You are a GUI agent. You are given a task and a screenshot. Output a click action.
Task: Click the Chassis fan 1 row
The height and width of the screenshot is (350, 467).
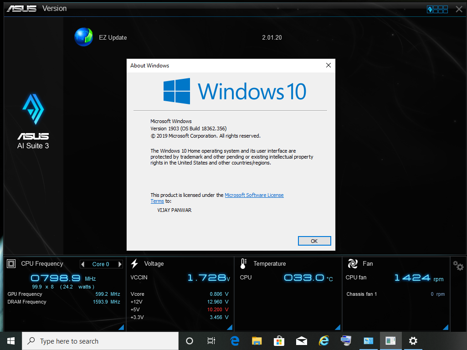point(395,294)
